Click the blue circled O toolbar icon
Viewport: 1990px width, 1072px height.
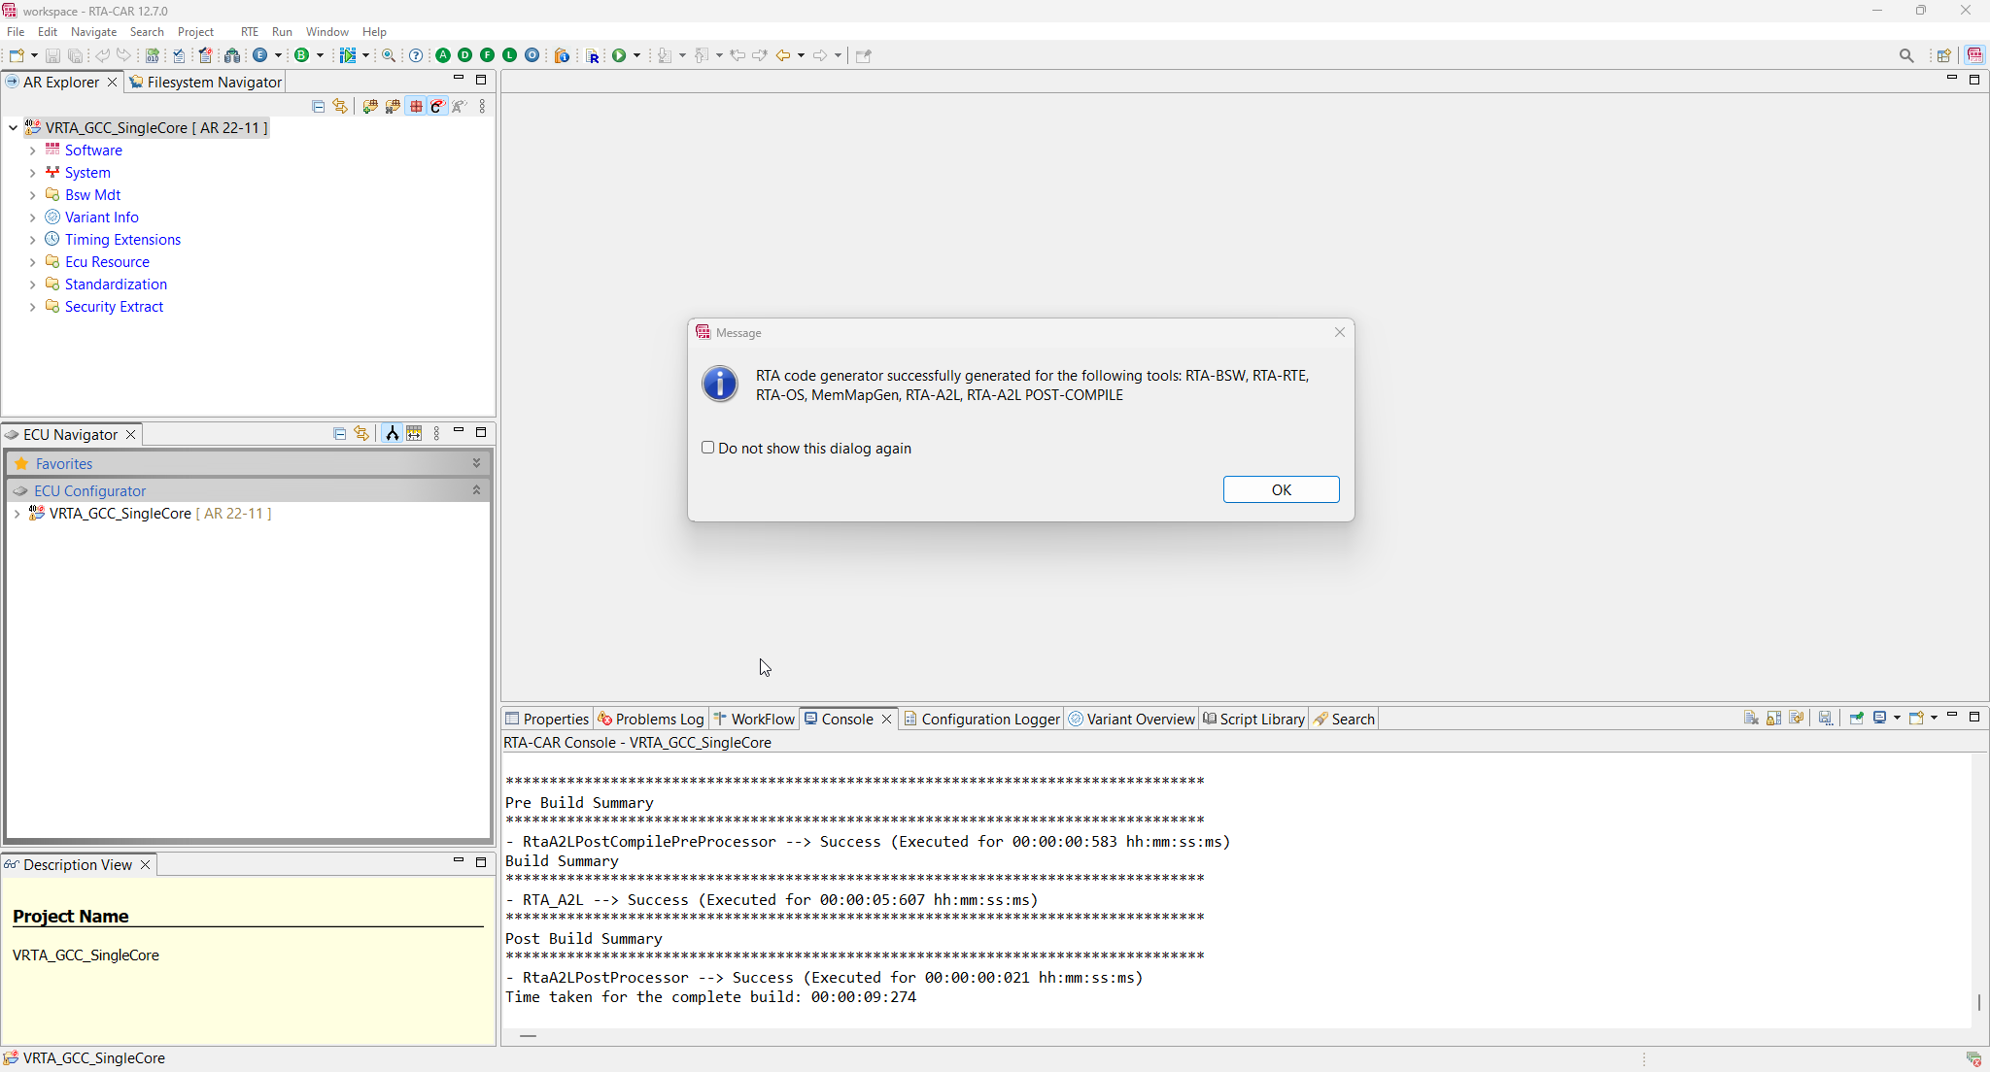[532, 55]
